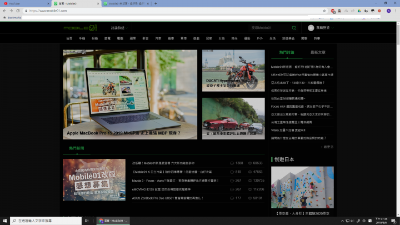Click the 看更多 link
The height and width of the screenshot is (225, 400).
pos(327,147)
